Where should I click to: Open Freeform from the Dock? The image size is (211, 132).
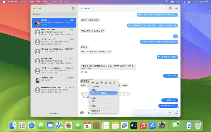[124, 125]
